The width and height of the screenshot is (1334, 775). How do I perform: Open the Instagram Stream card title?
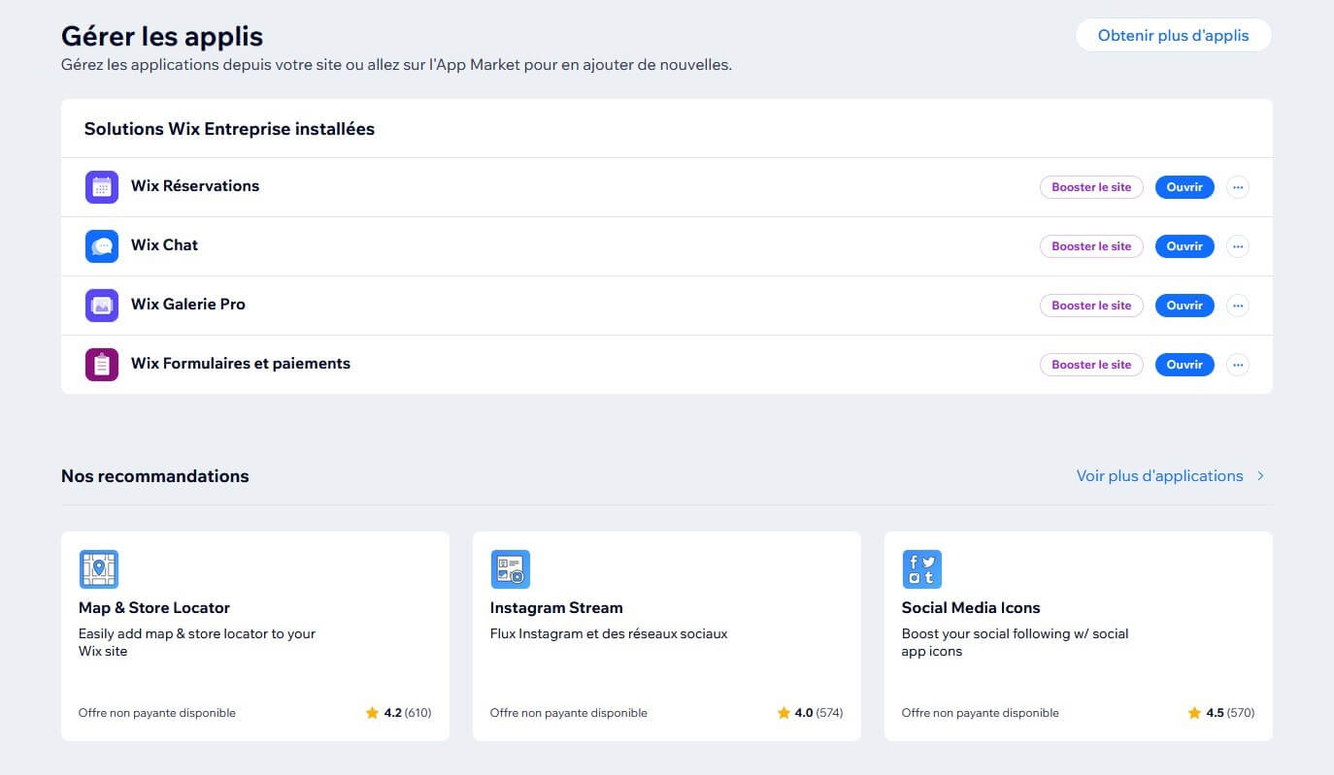click(556, 608)
